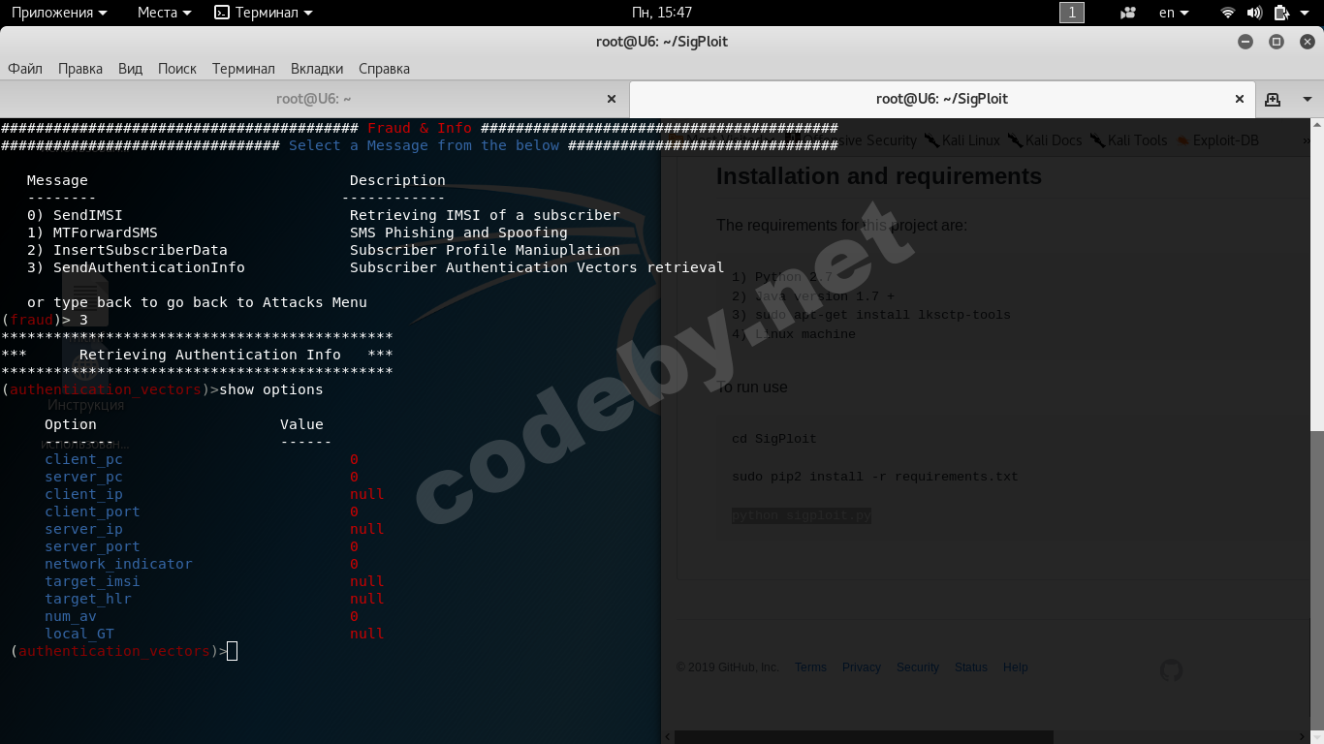Switch to the root@U6: ~ tab

313,99
